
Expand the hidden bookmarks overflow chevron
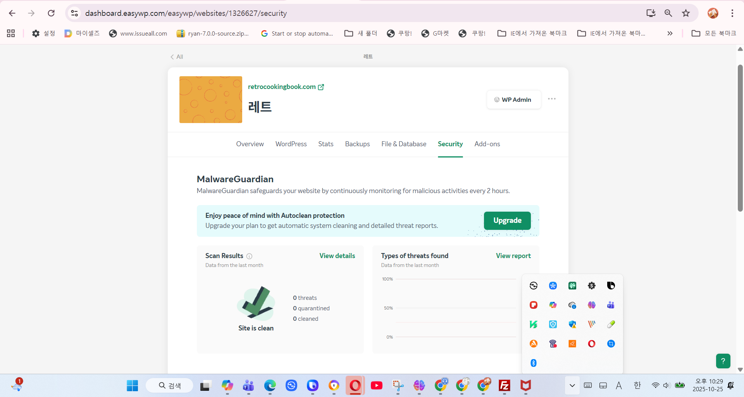coord(670,33)
